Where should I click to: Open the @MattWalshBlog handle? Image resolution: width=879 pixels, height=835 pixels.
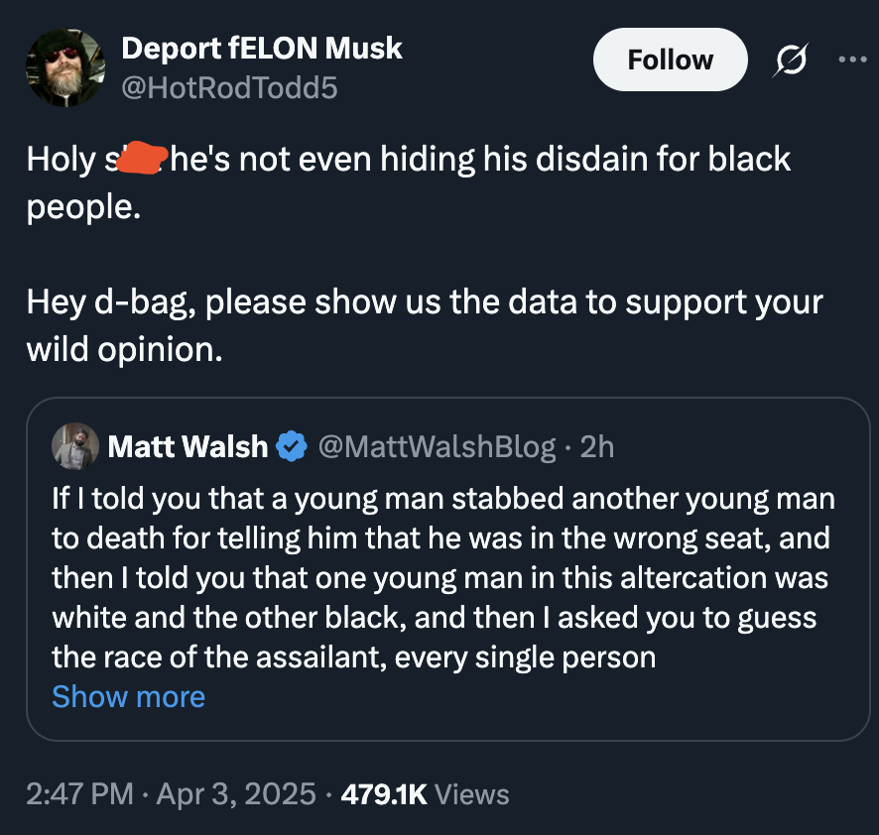436,447
